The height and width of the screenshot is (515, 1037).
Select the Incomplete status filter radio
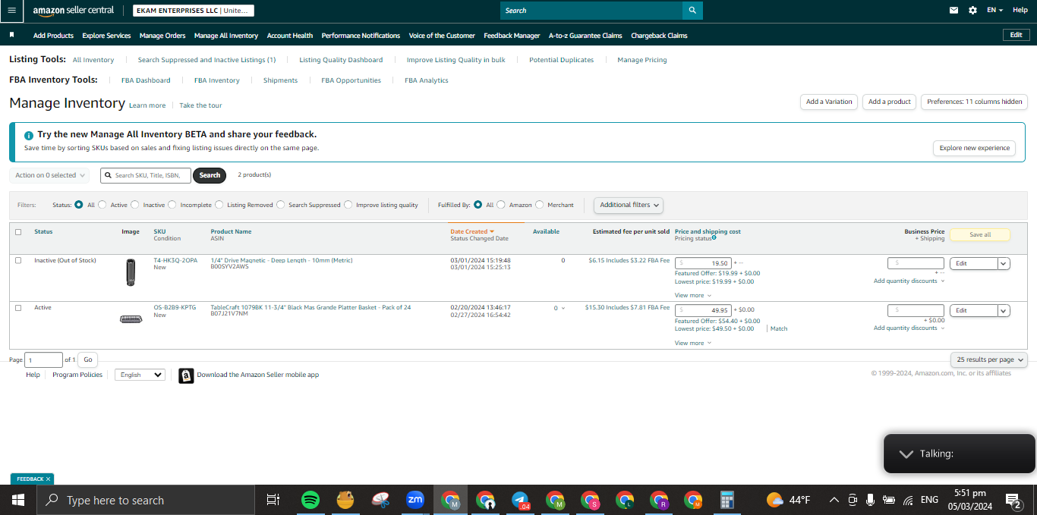(x=172, y=205)
